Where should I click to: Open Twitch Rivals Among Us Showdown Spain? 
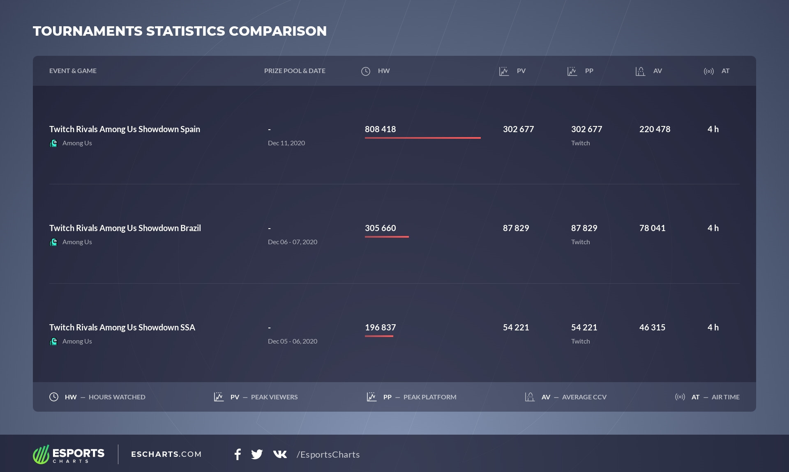point(125,129)
